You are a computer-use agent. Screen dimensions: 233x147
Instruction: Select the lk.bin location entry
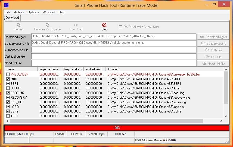(144, 88)
